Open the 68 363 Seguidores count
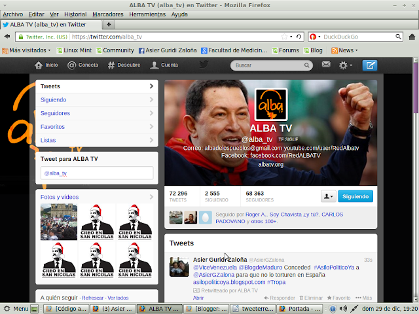Viewport: 419px width, 314px height. tap(259, 196)
